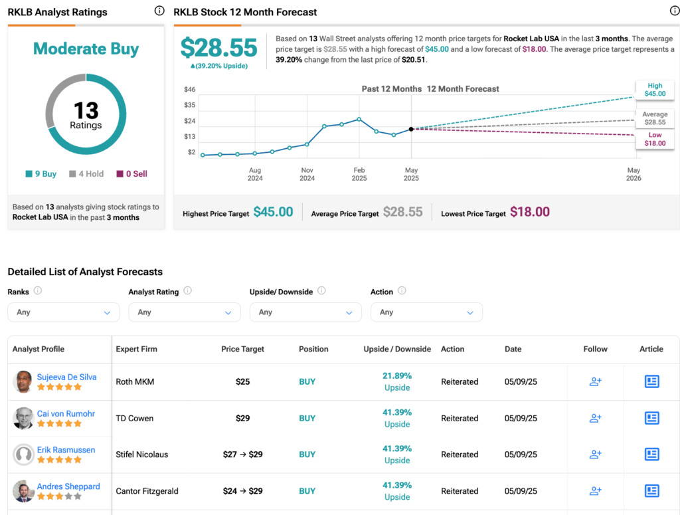
Task: Open the Upside/ Downside filter dropdown
Action: (x=305, y=312)
